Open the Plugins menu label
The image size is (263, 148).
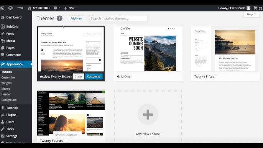coord(11,115)
